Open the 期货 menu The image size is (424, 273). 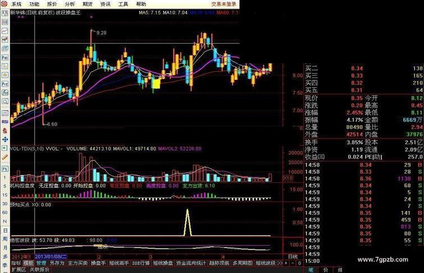88,4
